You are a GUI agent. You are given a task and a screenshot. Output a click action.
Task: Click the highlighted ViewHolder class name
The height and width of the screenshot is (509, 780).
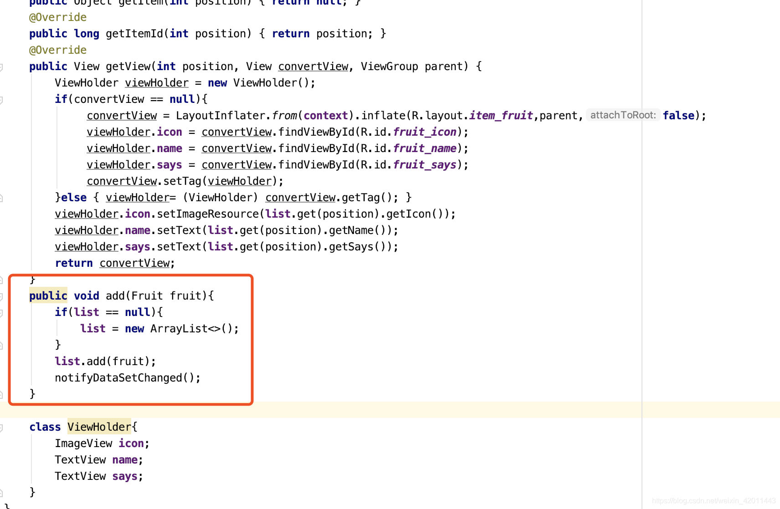point(99,427)
